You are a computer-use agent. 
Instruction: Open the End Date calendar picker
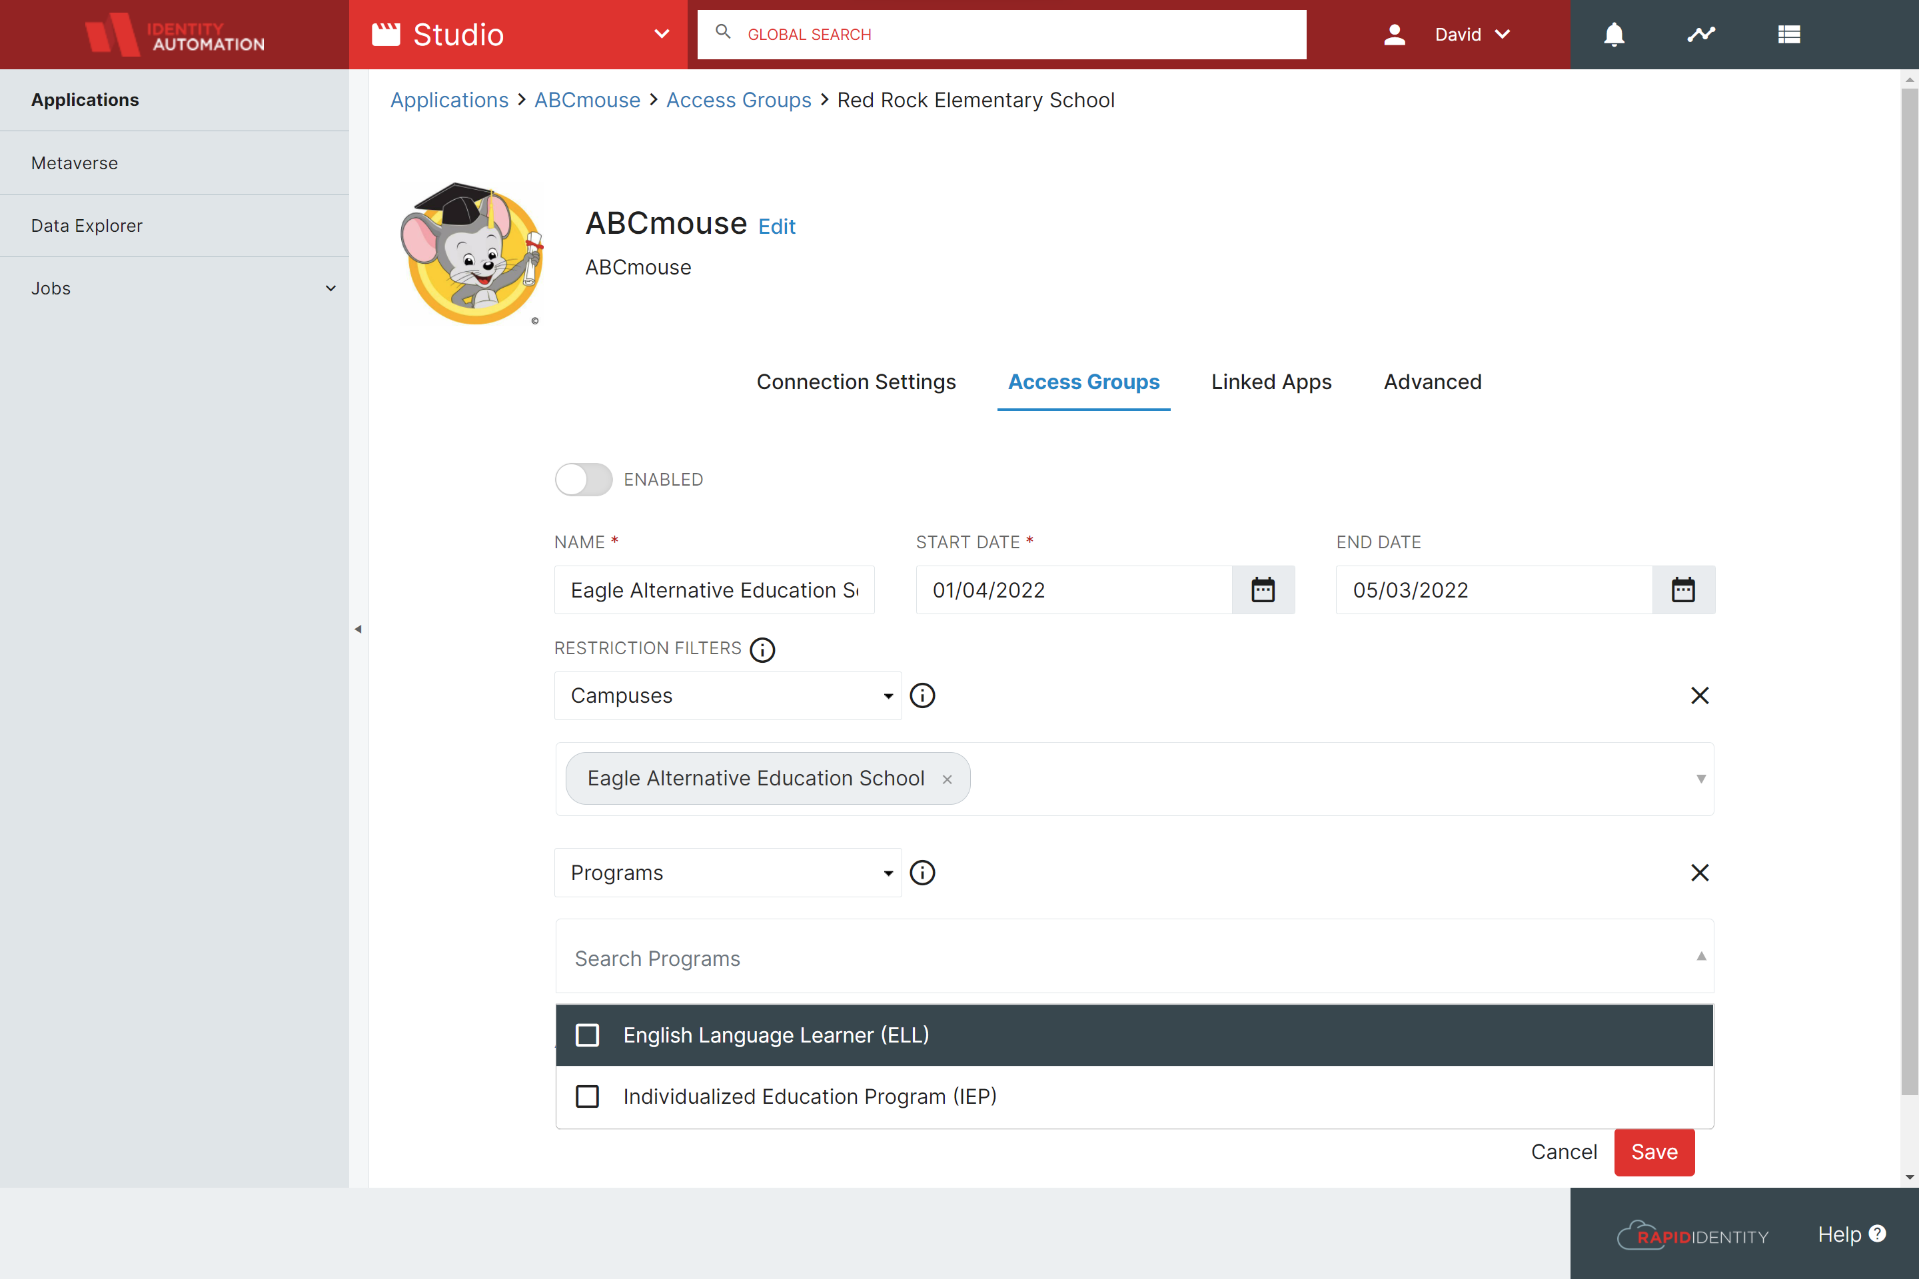tap(1682, 590)
